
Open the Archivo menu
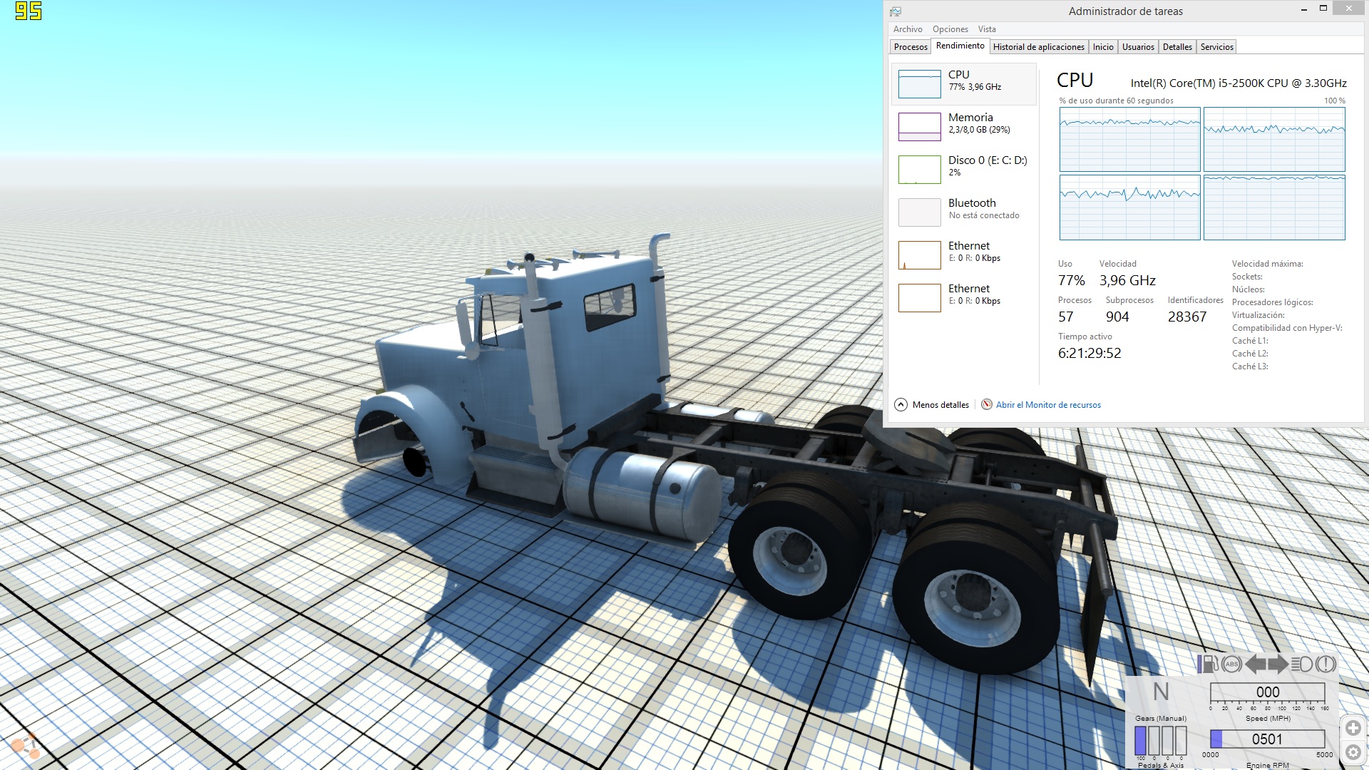coord(908,29)
